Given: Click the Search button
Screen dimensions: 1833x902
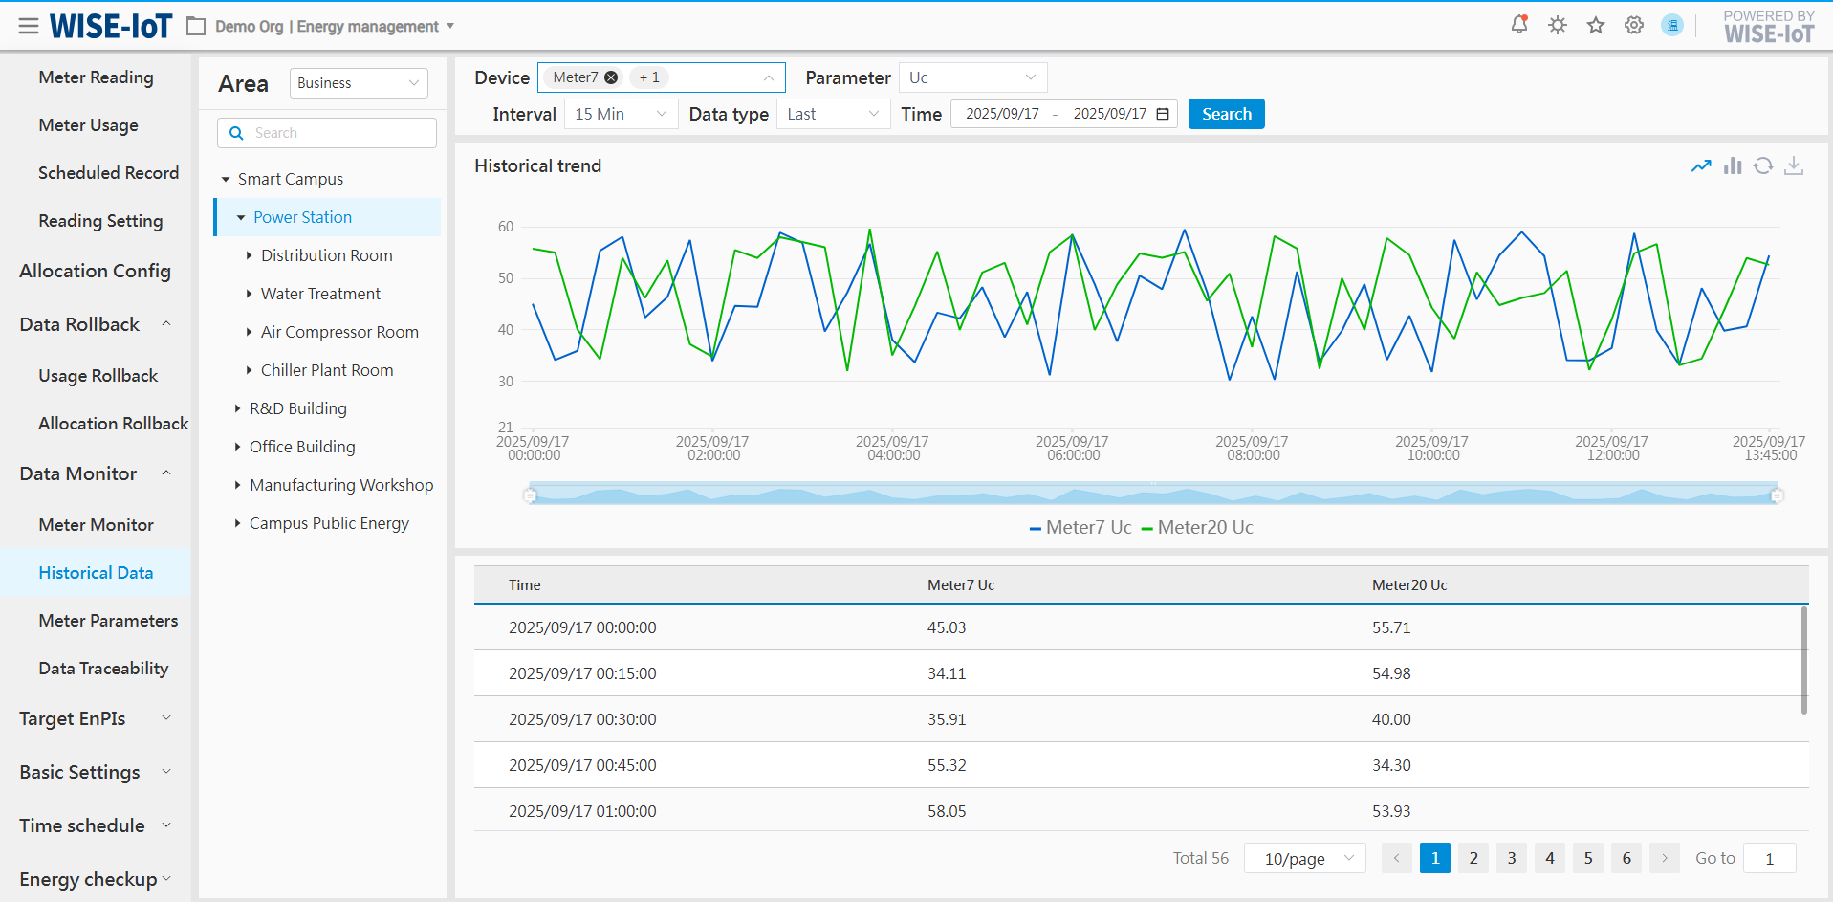Looking at the screenshot, I should tap(1226, 114).
